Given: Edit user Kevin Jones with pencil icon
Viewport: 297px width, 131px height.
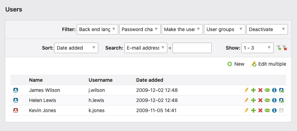Looking at the screenshot, I should click(x=246, y=110).
